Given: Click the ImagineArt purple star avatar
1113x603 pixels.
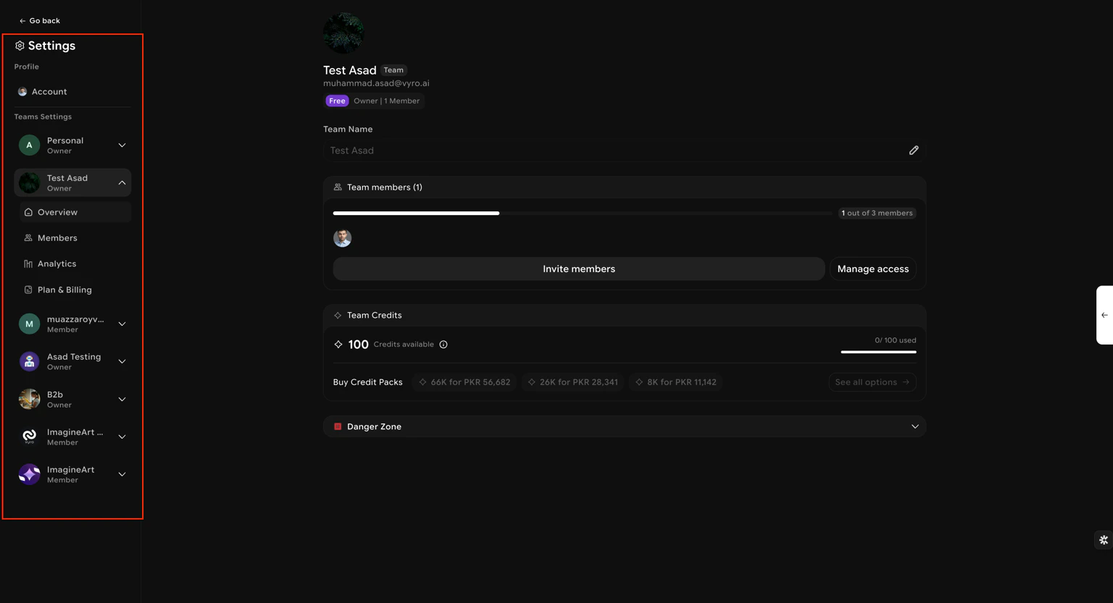Looking at the screenshot, I should point(29,474).
